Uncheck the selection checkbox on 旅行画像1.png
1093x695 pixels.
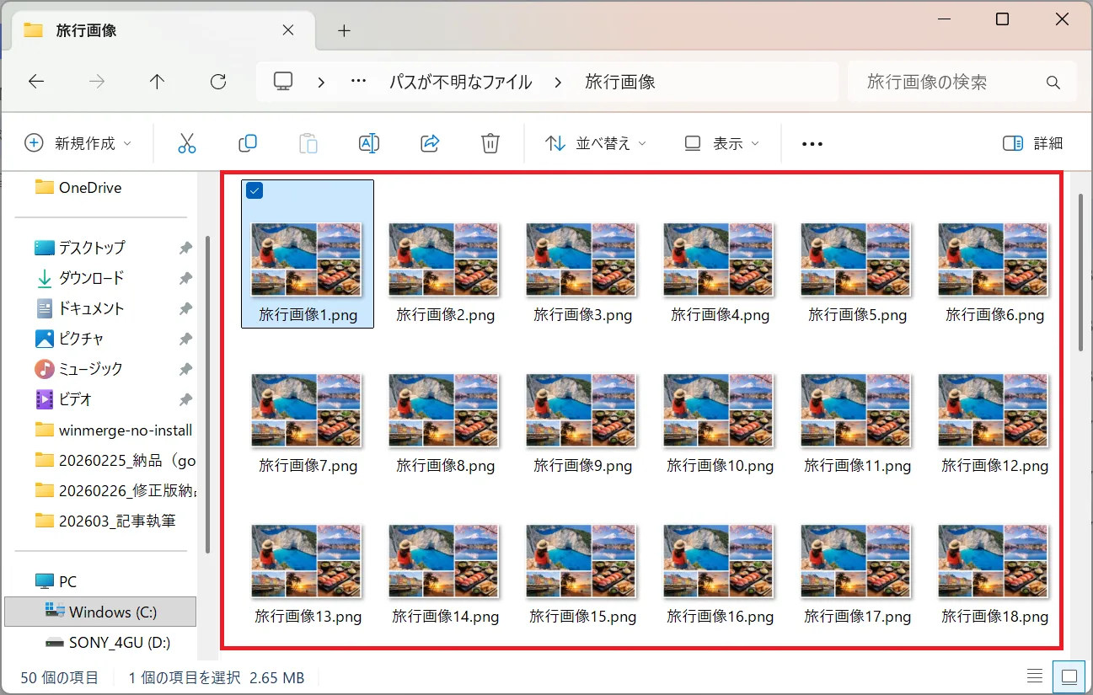[x=254, y=190]
